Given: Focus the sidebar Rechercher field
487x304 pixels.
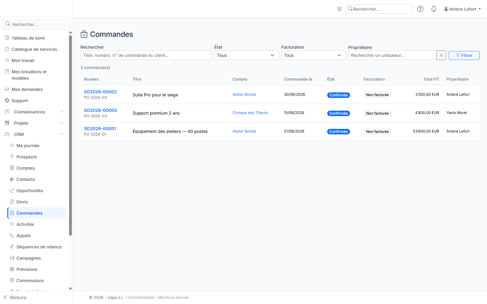Looking at the screenshot, I should coord(37,24).
